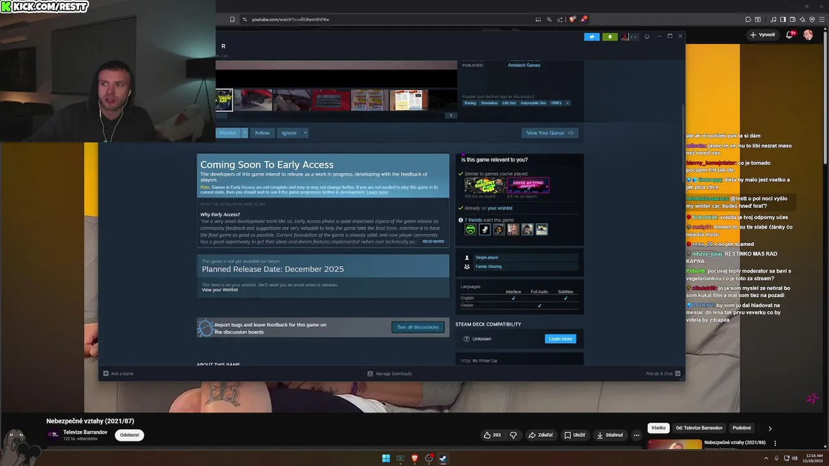Select Všetko filter chip
Screen dimensions: 829x466
point(659,428)
